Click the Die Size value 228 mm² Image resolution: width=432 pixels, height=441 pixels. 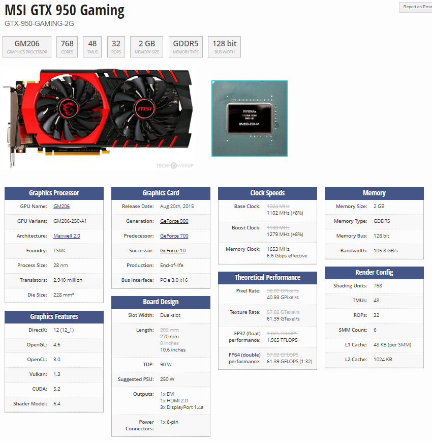pyautogui.click(x=64, y=295)
